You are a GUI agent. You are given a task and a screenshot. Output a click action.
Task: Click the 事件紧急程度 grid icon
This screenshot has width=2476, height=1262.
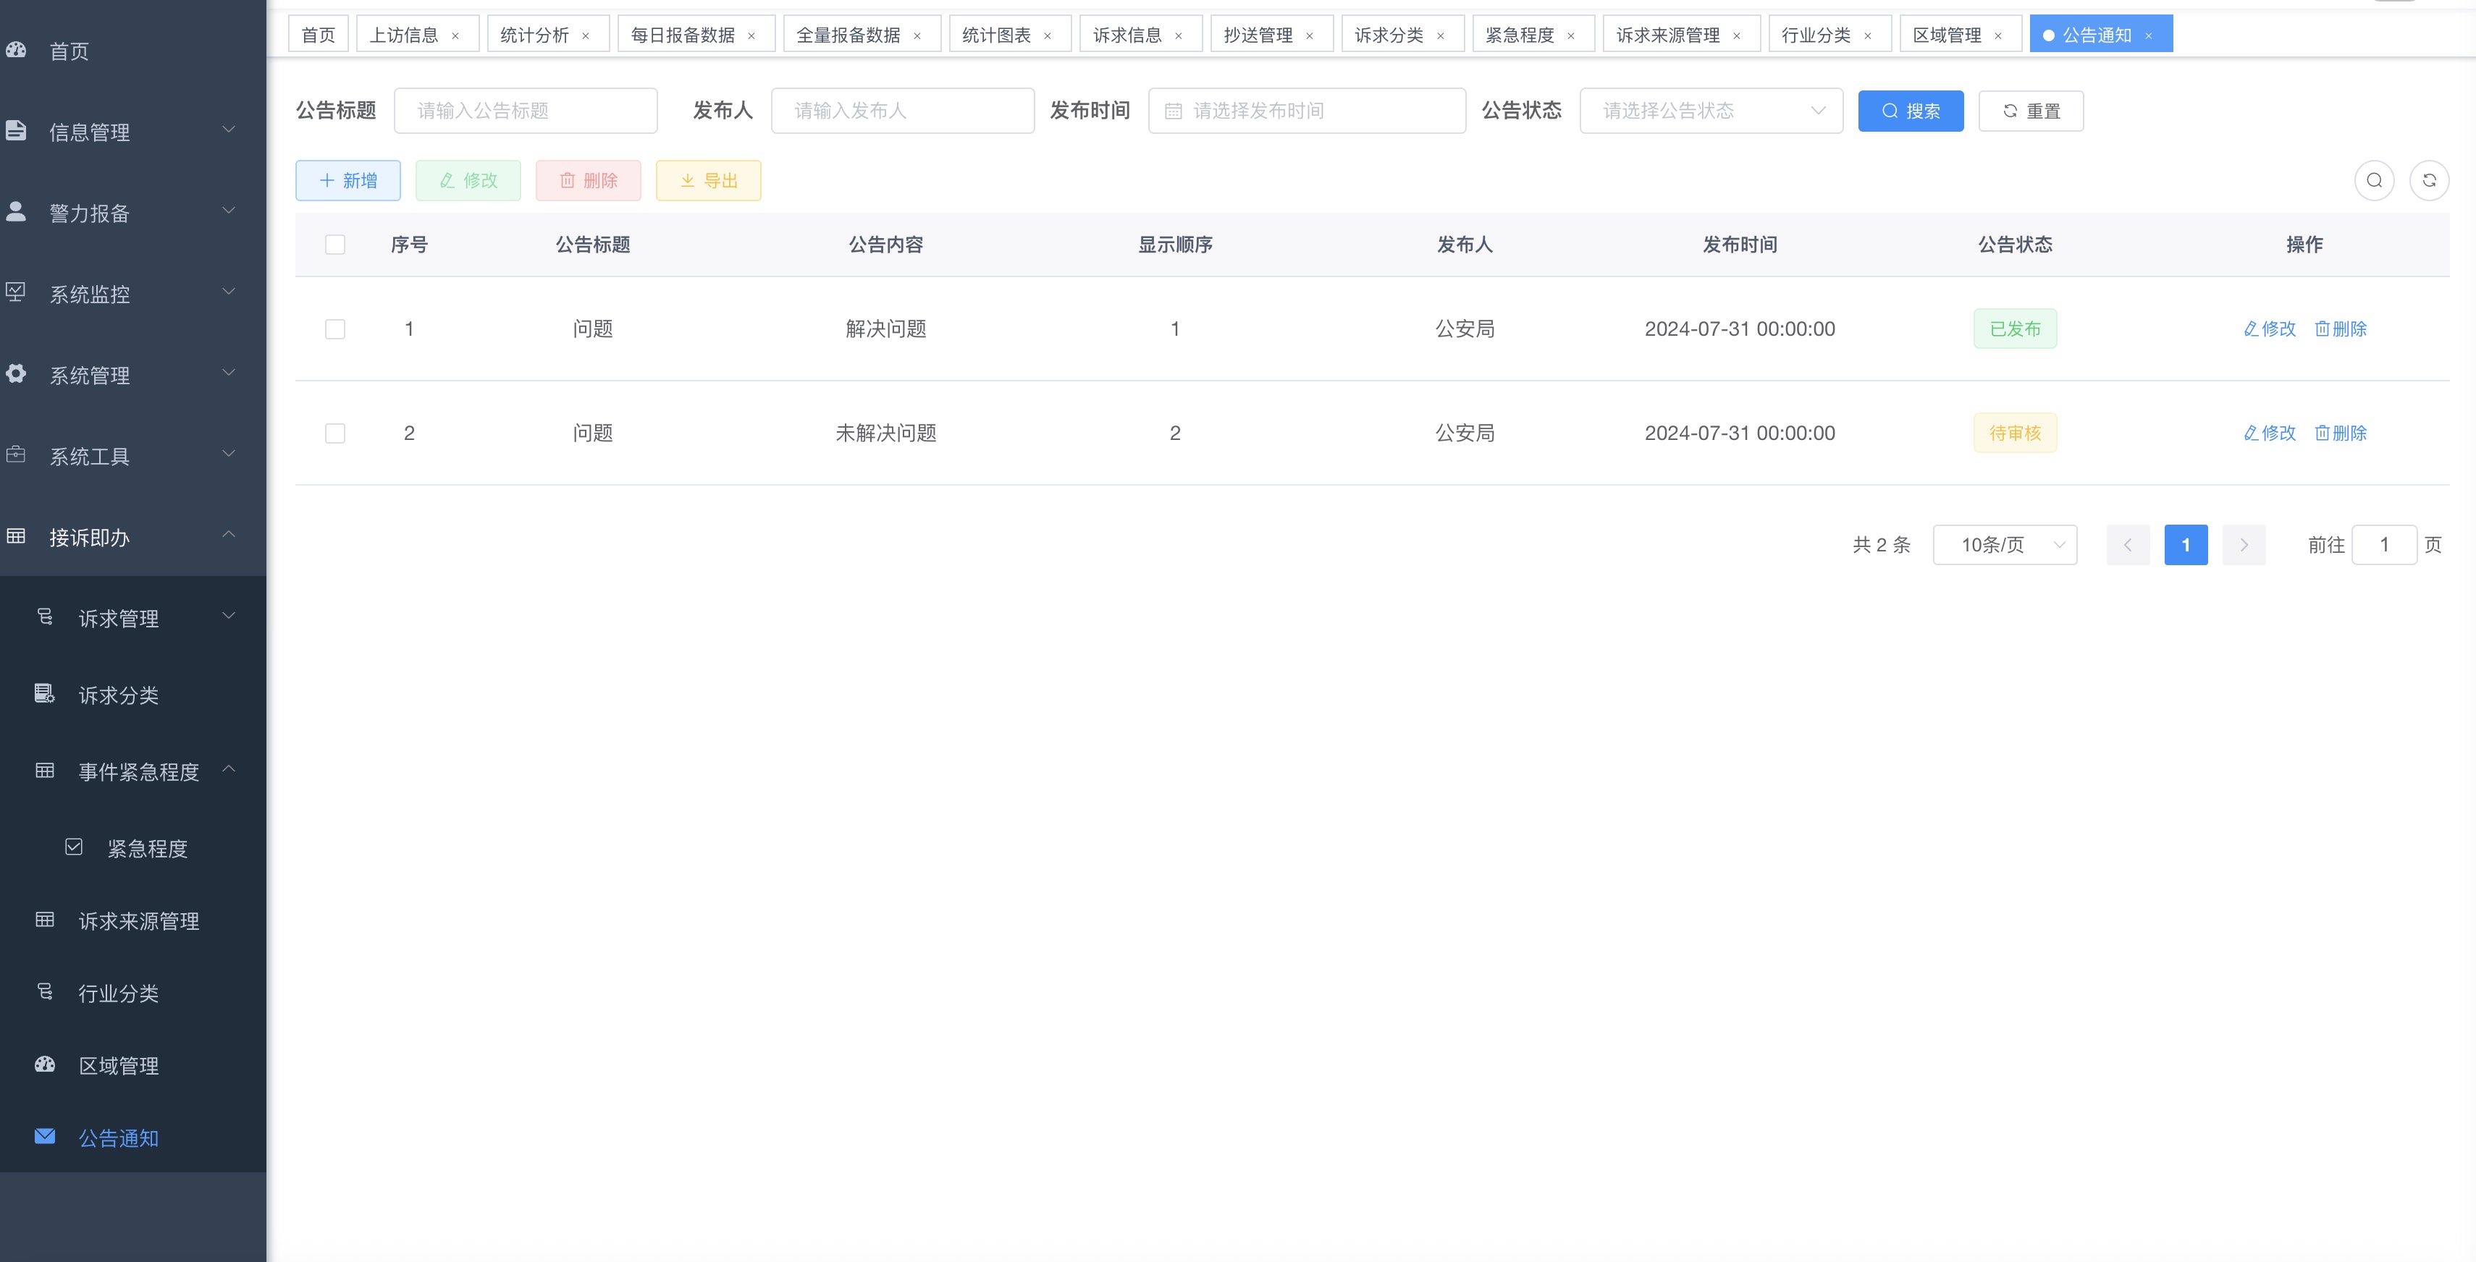click(45, 770)
